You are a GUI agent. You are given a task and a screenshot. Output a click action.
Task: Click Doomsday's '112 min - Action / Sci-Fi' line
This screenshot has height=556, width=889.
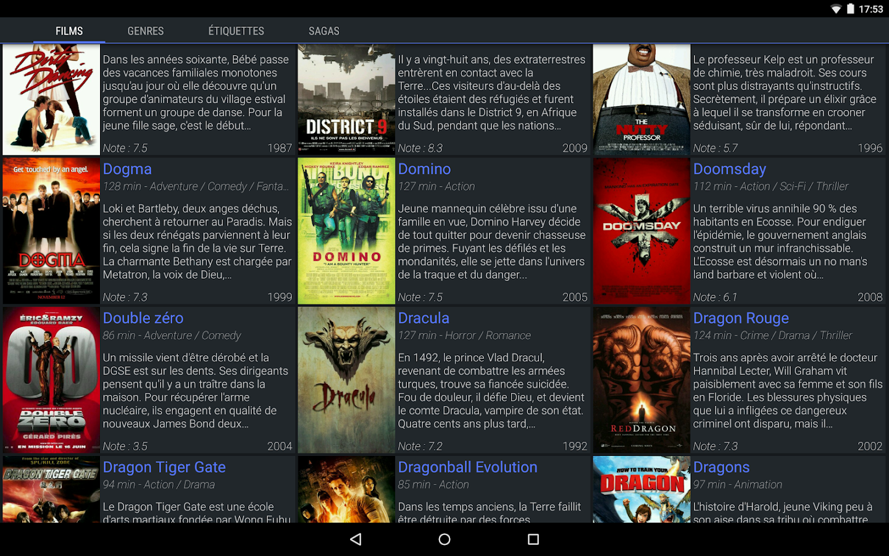point(770,187)
